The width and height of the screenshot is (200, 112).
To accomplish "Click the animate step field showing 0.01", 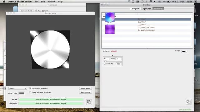I will [x=119, y=64].
